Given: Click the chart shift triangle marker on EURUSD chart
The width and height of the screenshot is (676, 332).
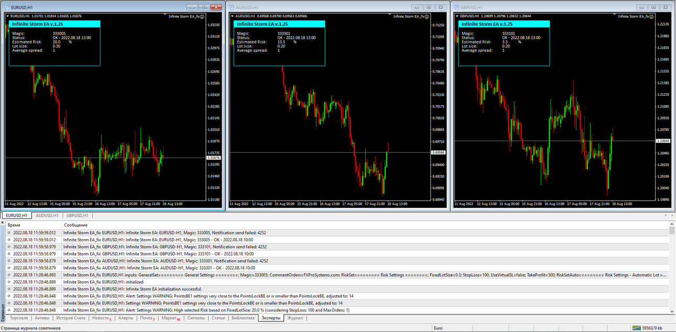Looking at the screenshot, I should click(166, 15).
